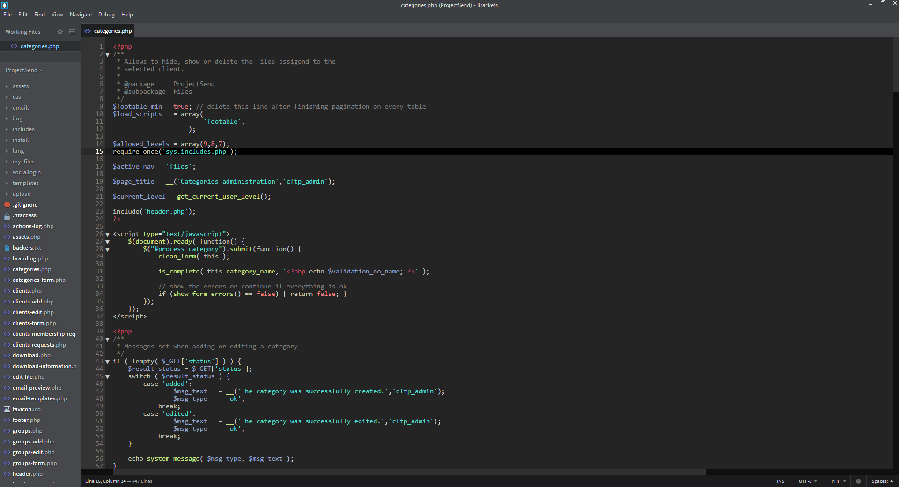This screenshot has width=899, height=487.
Task: Click the indentation width value 4
Action: tap(892, 481)
